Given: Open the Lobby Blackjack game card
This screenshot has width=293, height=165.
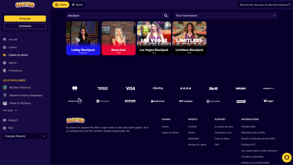Looking at the screenshot, I should 83,38.
